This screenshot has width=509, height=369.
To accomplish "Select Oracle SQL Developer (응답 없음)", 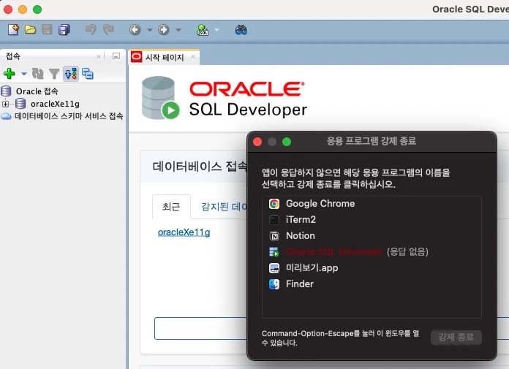I will tap(372, 251).
